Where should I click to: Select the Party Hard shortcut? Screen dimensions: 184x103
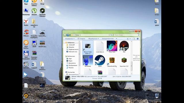112,47
